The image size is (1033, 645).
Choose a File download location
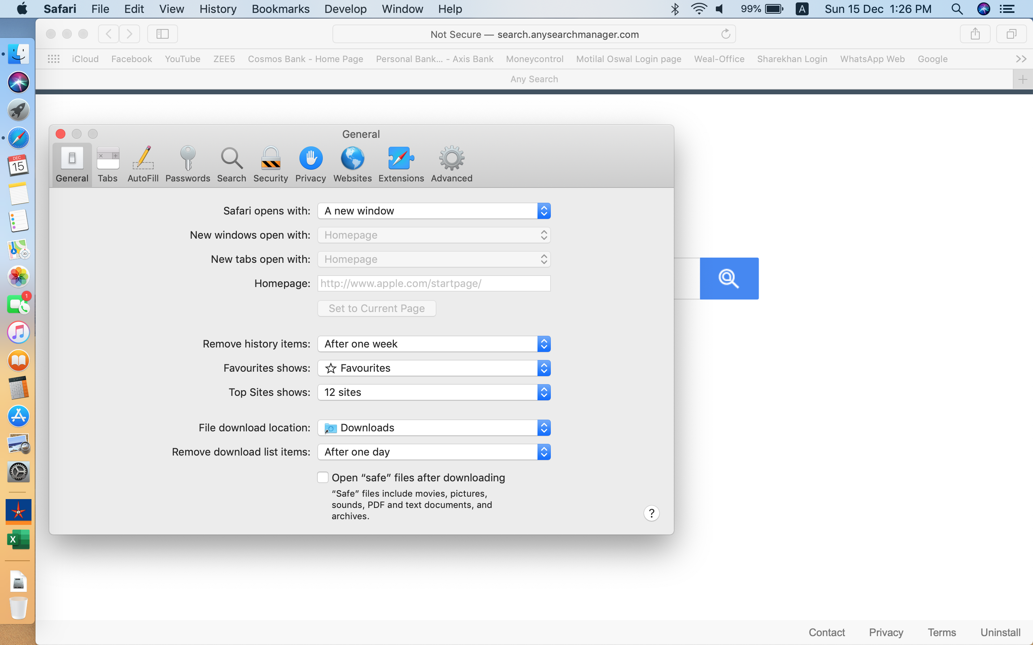click(x=434, y=427)
